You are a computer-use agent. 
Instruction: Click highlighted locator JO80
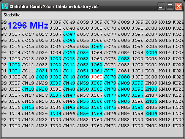(x=124, y=77)
